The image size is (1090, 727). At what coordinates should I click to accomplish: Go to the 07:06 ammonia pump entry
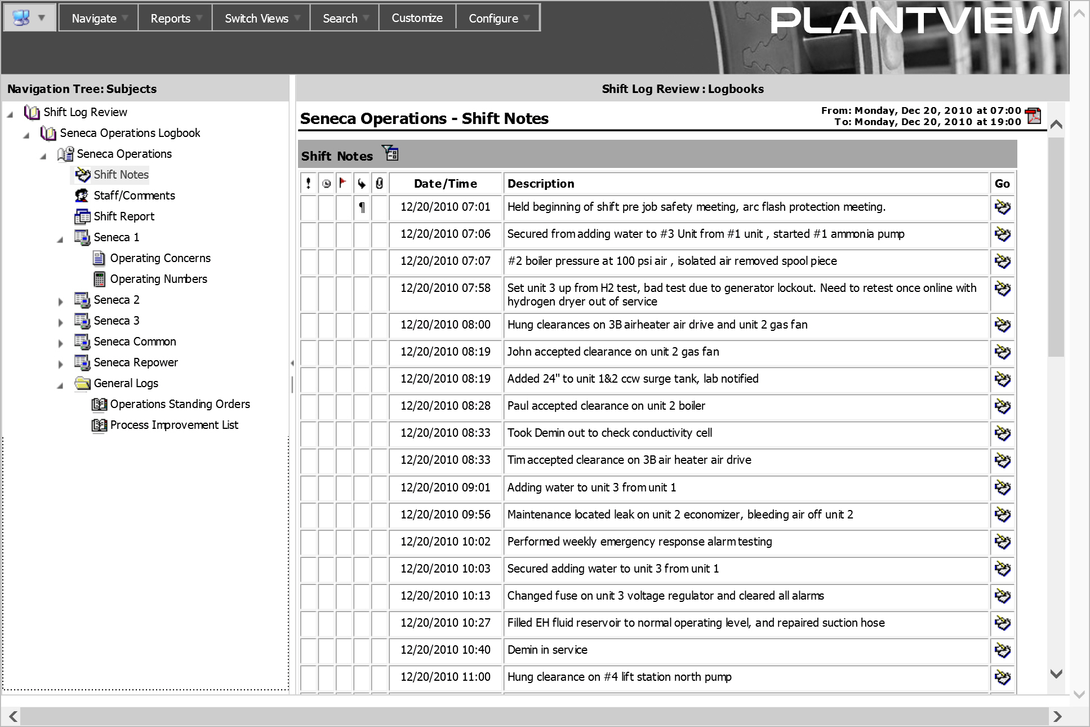tap(1003, 234)
